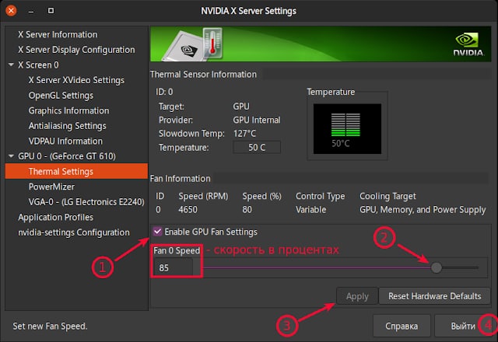Click fan Speed (RPM) value 4650
This screenshot has width=498, height=342.
(x=188, y=210)
